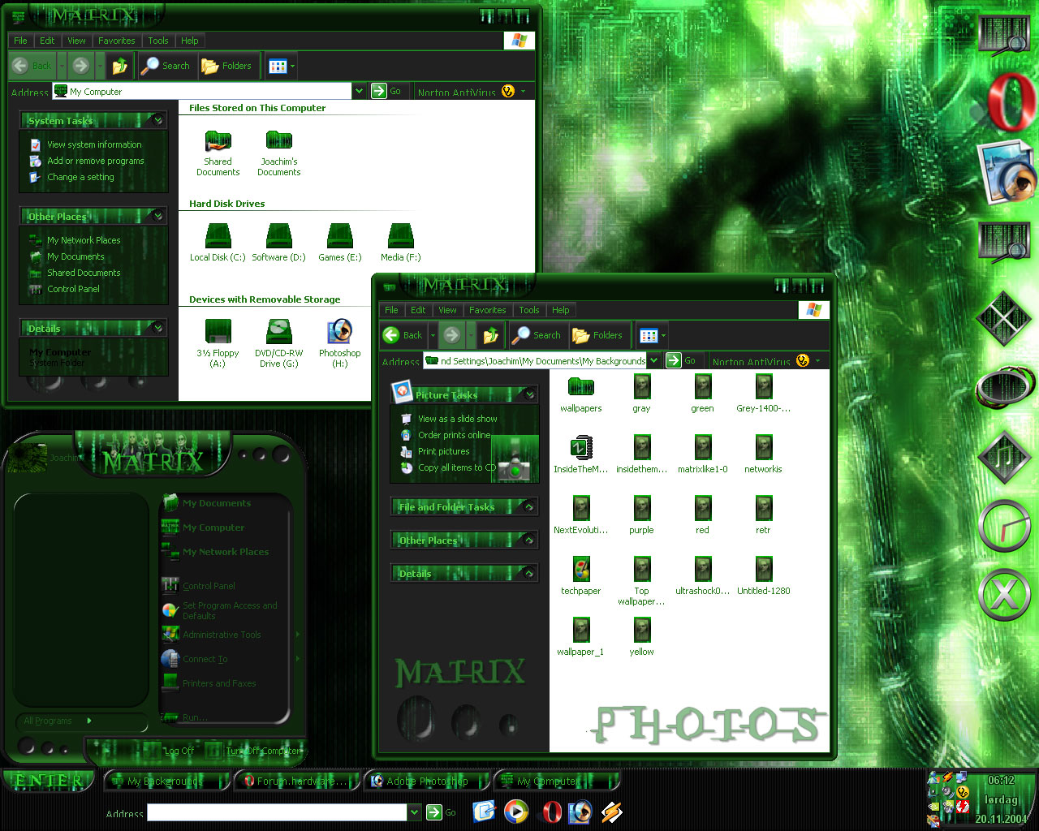The width and height of the screenshot is (1039, 831).
Task: Switch to Forum.hardware taskbar button
Action: pos(298,781)
